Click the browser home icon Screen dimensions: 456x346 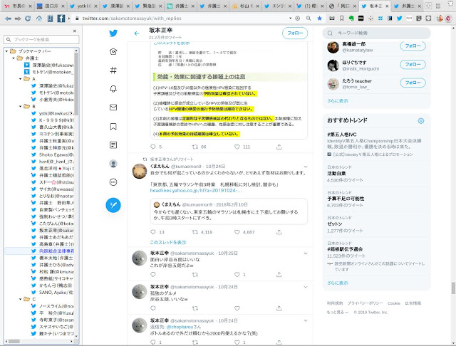pyautogui.click(x=39, y=19)
